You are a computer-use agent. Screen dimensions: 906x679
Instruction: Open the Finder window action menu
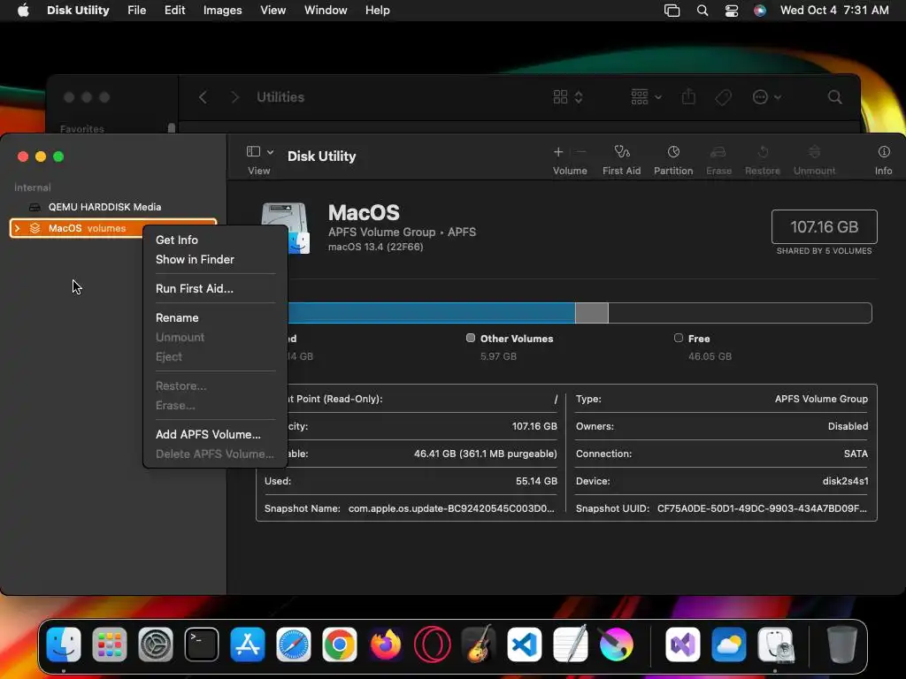pyautogui.click(x=767, y=97)
